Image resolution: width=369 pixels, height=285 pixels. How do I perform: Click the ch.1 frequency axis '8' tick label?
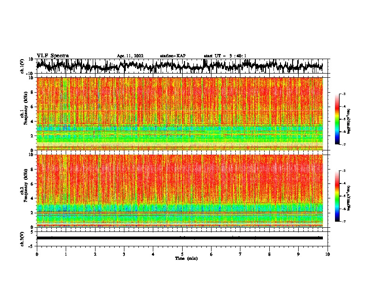click(x=32, y=92)
